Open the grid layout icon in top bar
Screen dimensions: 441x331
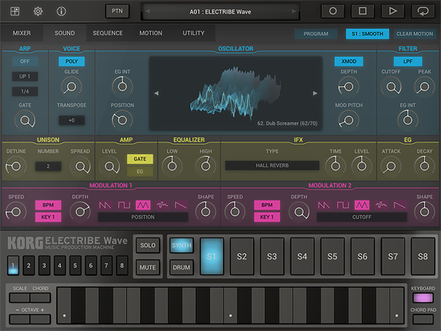click(x=14, y=11)
